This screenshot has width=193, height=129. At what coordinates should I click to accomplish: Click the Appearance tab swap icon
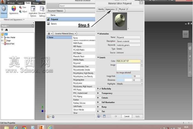coord(116,9)
